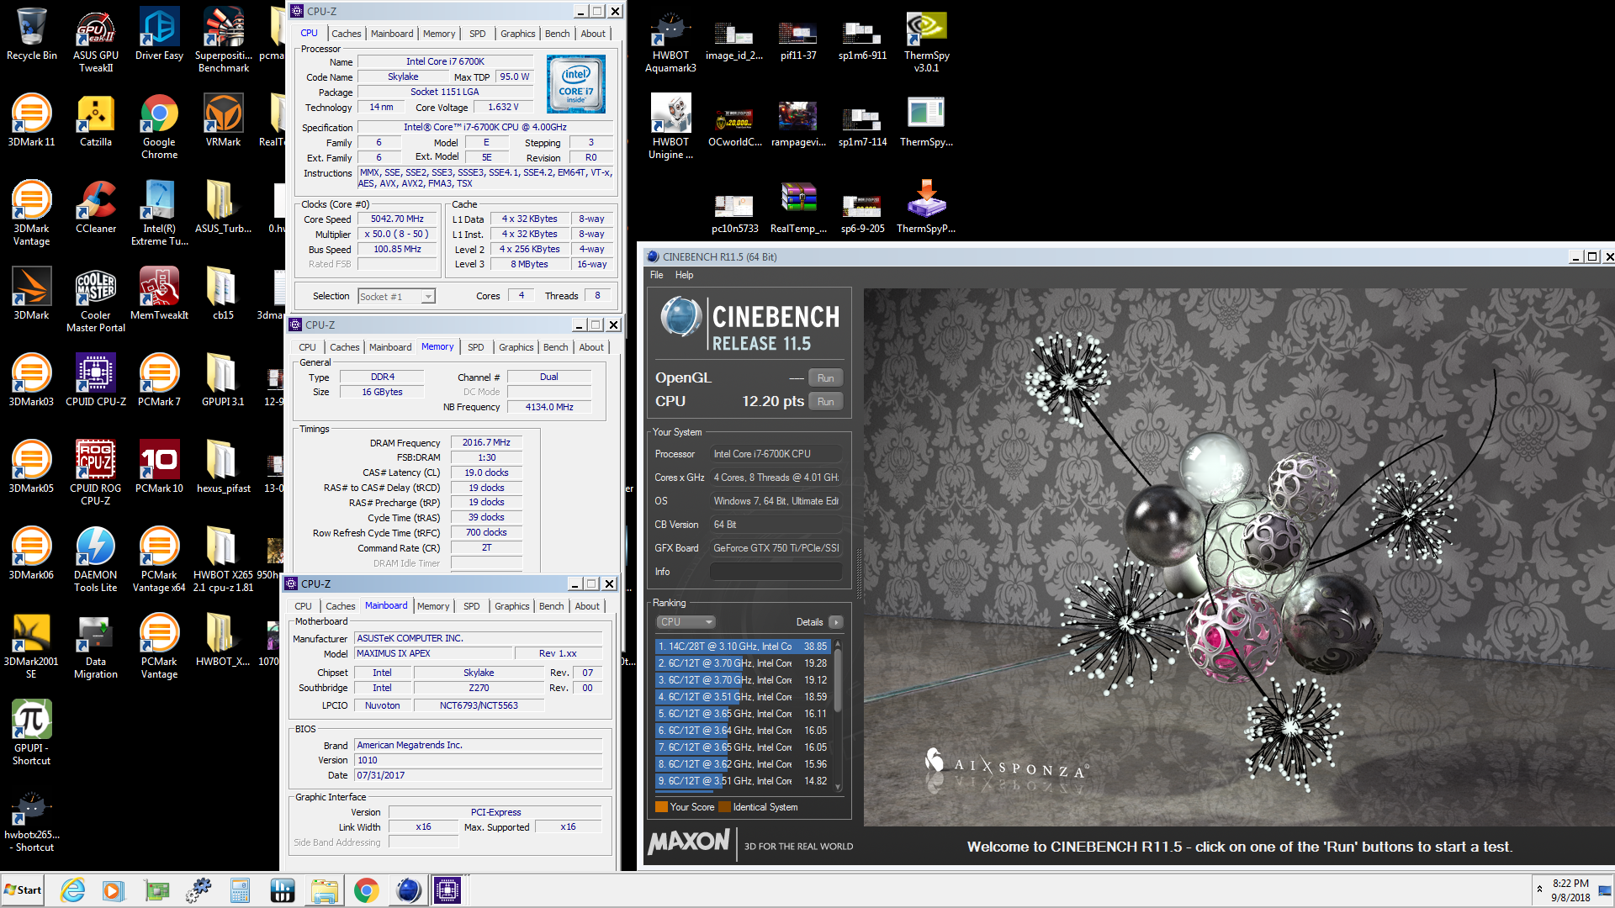Open GPUPI Shortcut desktop icon
The height and width of the screenshot is (908, 1615).
tap(31, 734)
